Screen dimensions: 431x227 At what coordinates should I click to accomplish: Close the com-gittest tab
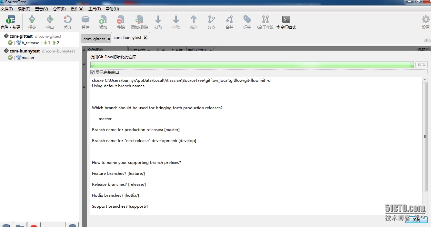(x=109, y=39)
